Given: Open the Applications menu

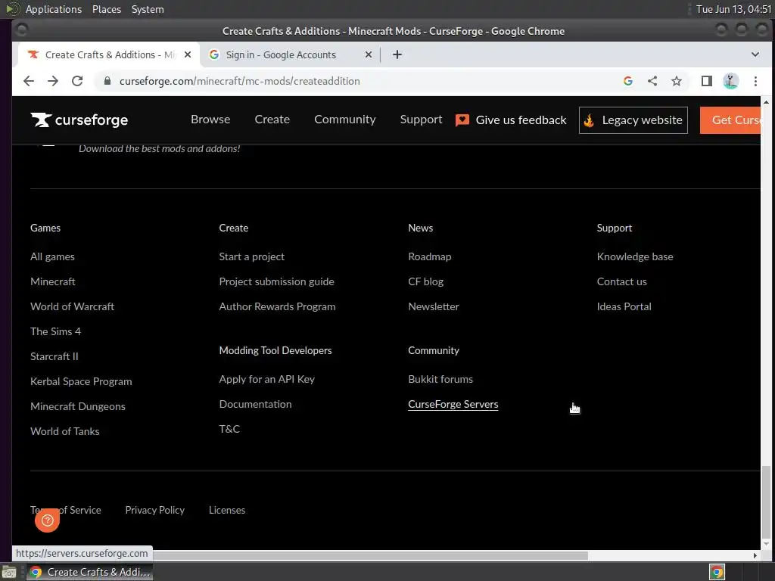Looking at the screenshot, I should [x=54, y=9].
